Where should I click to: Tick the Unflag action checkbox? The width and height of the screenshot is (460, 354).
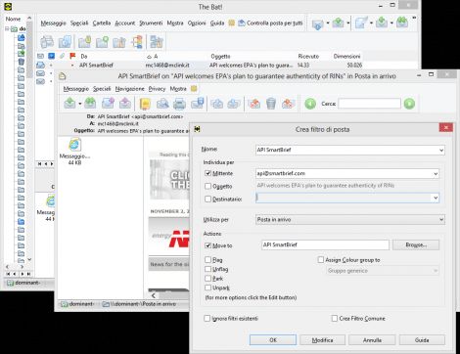click(x=207, y=269)
